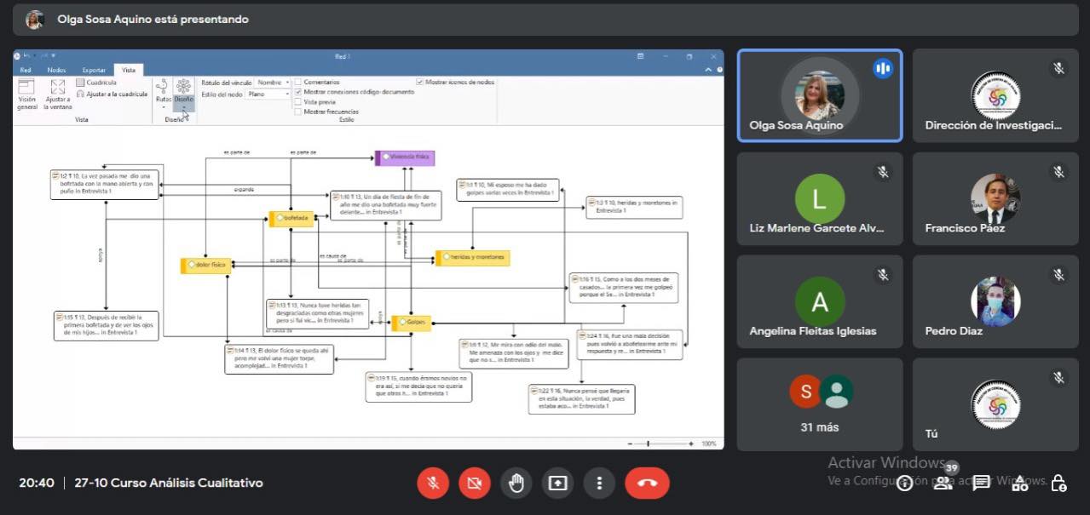Click your own Tú video tile

click(995, 404)
